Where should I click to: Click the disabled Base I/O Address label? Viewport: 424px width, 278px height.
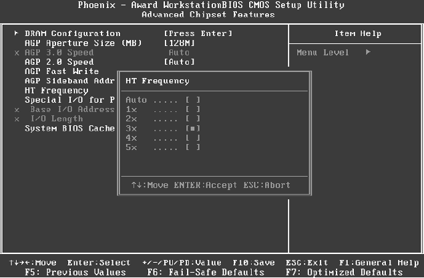[73, 109]
